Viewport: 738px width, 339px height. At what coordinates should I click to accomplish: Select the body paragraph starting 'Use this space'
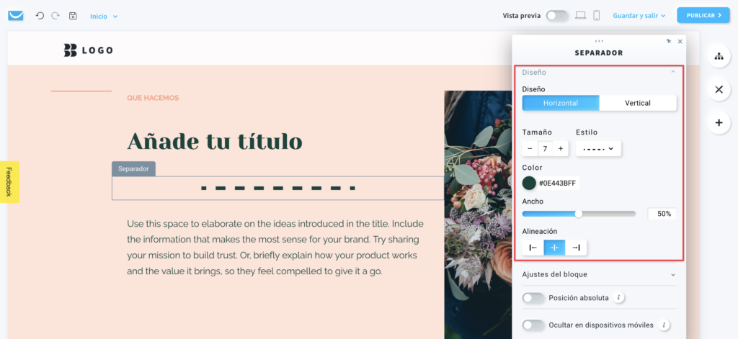(x=275, y=248)
